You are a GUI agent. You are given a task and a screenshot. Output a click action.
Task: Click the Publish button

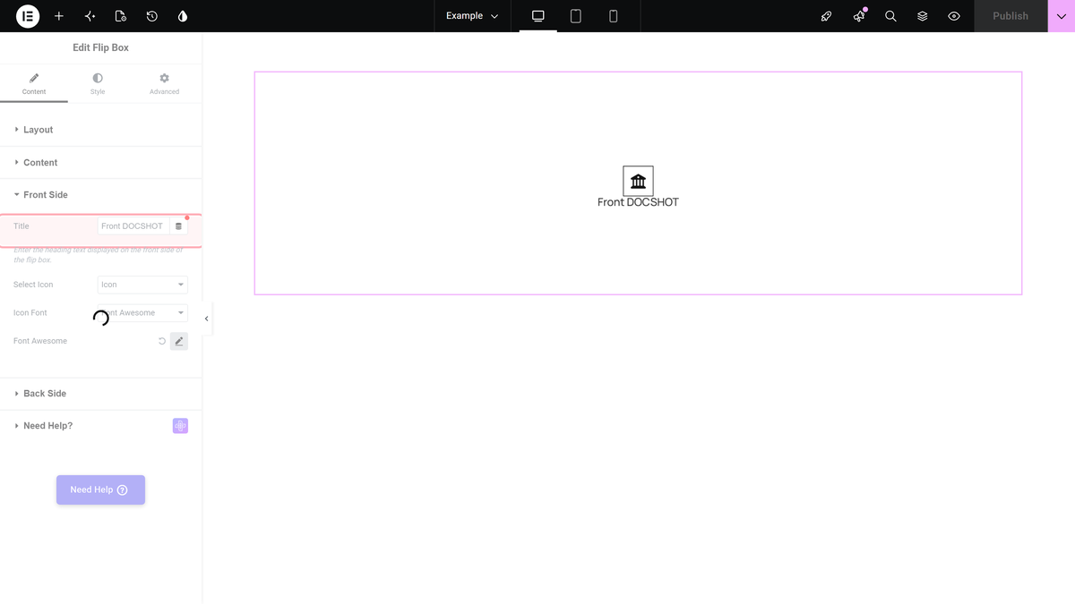tap(1010, 16)
